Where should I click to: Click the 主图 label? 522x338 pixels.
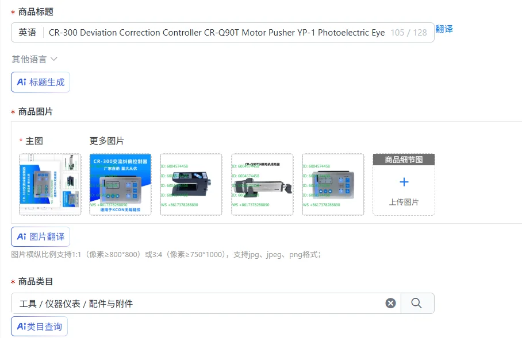click(34, 141)
